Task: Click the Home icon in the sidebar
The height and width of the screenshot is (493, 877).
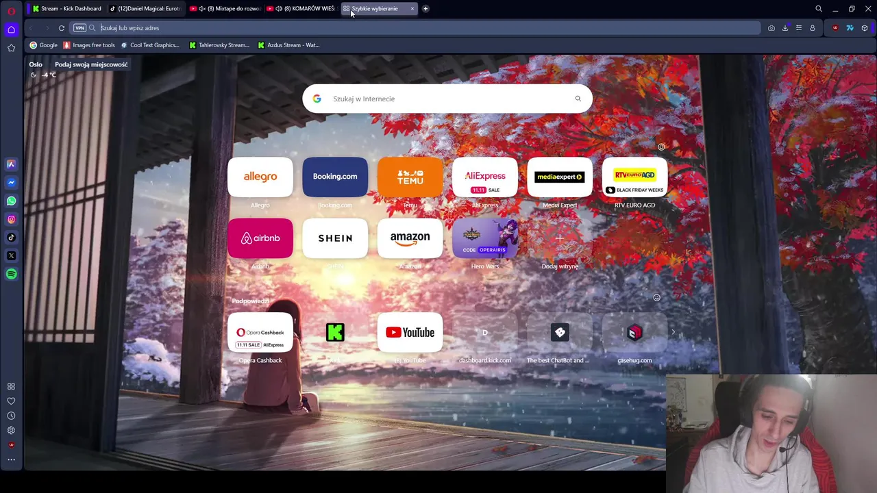Action: (x=11, y=29)
